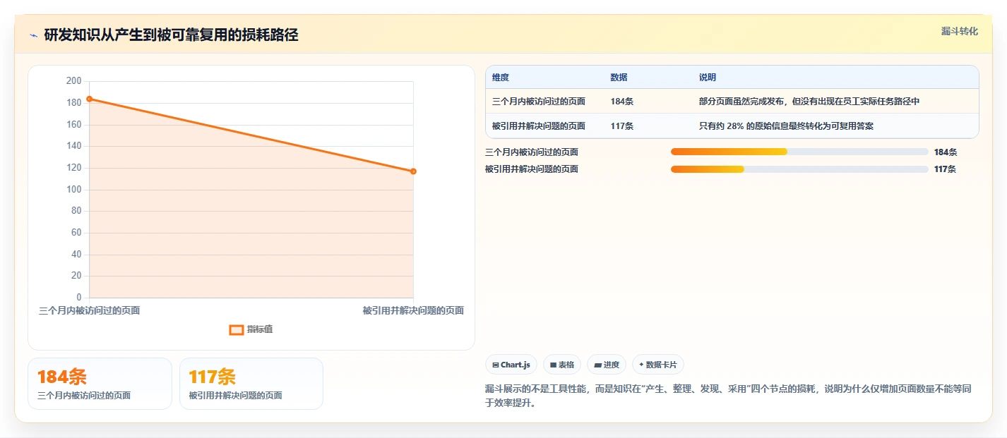Screen dimensions: 1007x438
Task: Click the 184条 table cell
Action: tap(622, 102)
